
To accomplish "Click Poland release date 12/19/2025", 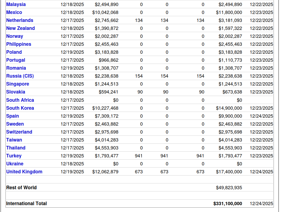I will [72, 52].
